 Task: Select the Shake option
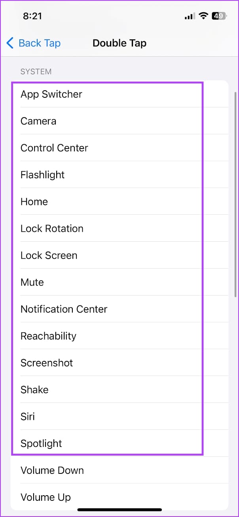(34, 390)
